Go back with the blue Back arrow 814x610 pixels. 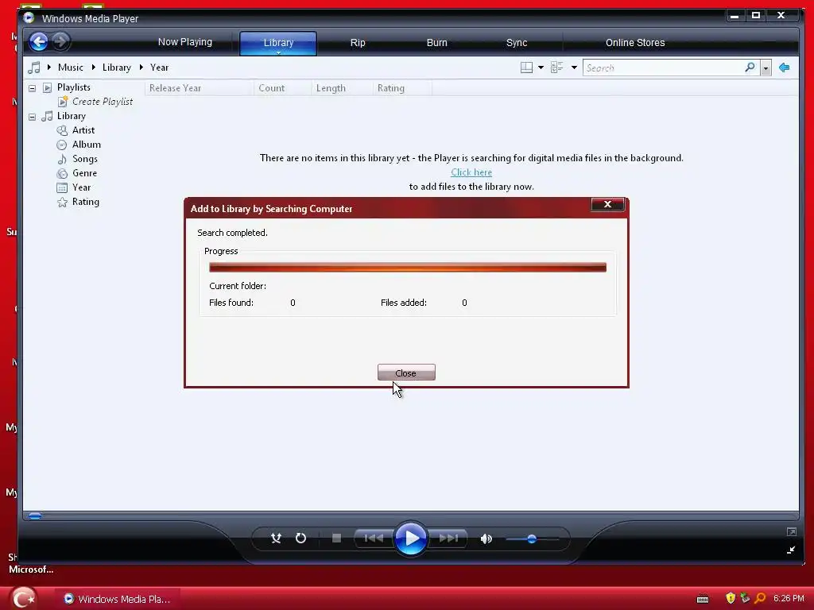[38, 41]
